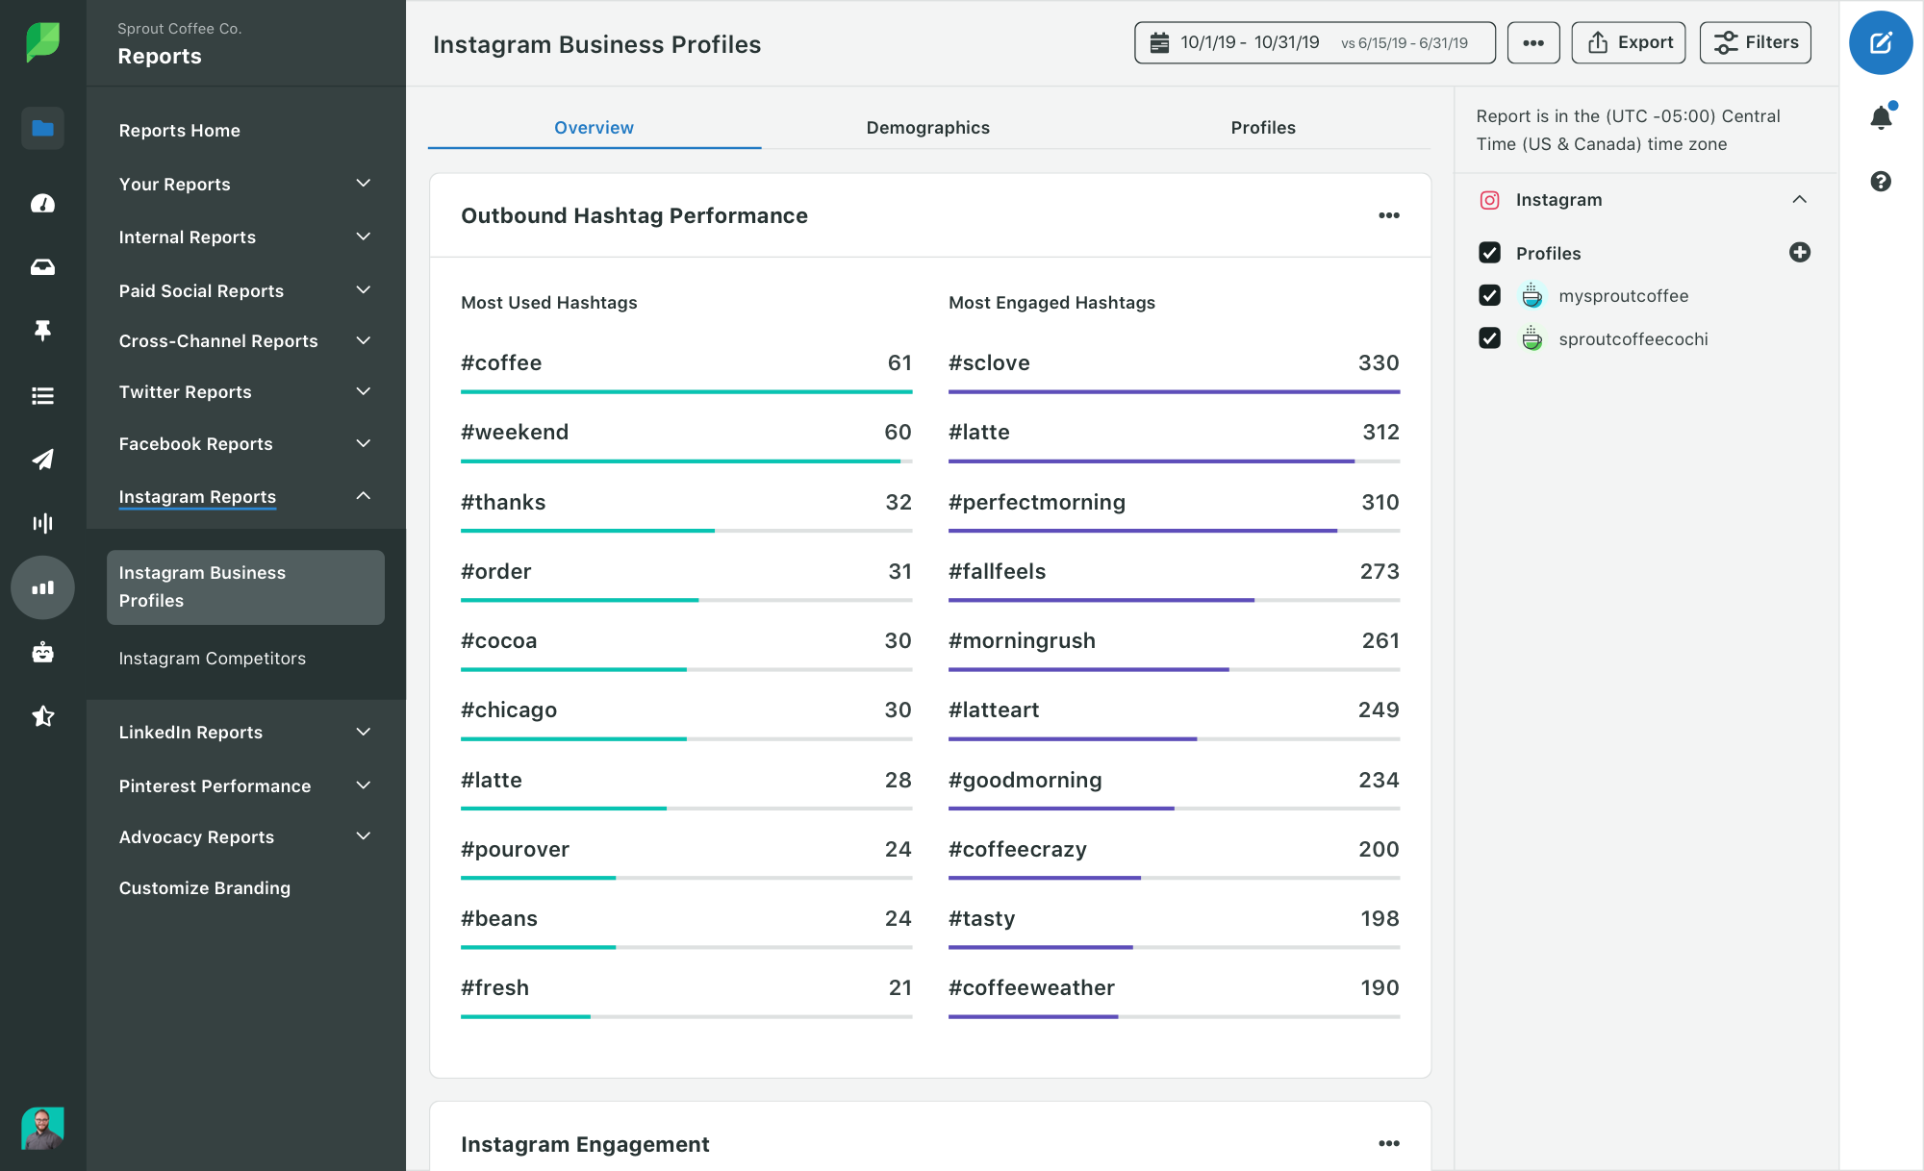Viewport: 1924px width, 1171px height.
Task: Click the overflow menu on Outbound Hashtag Performance
Action: [x=1389, y=215]
